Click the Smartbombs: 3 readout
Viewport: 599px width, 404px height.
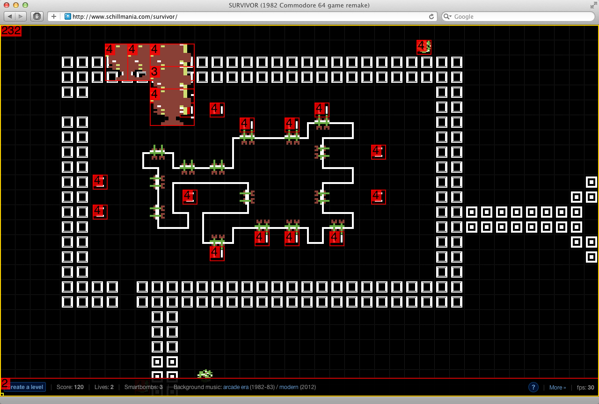tap(144, 387)
